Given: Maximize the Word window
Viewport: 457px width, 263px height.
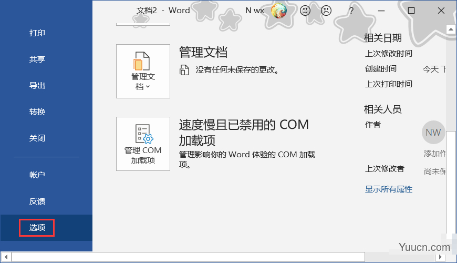Looking at the screenshot, I should click(411, 11).
